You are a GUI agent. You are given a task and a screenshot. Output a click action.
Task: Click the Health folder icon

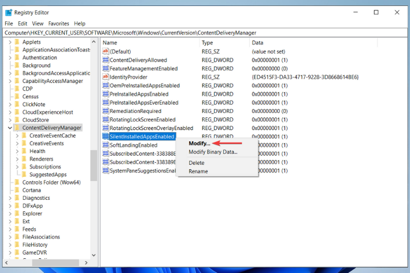coord(24,151)
